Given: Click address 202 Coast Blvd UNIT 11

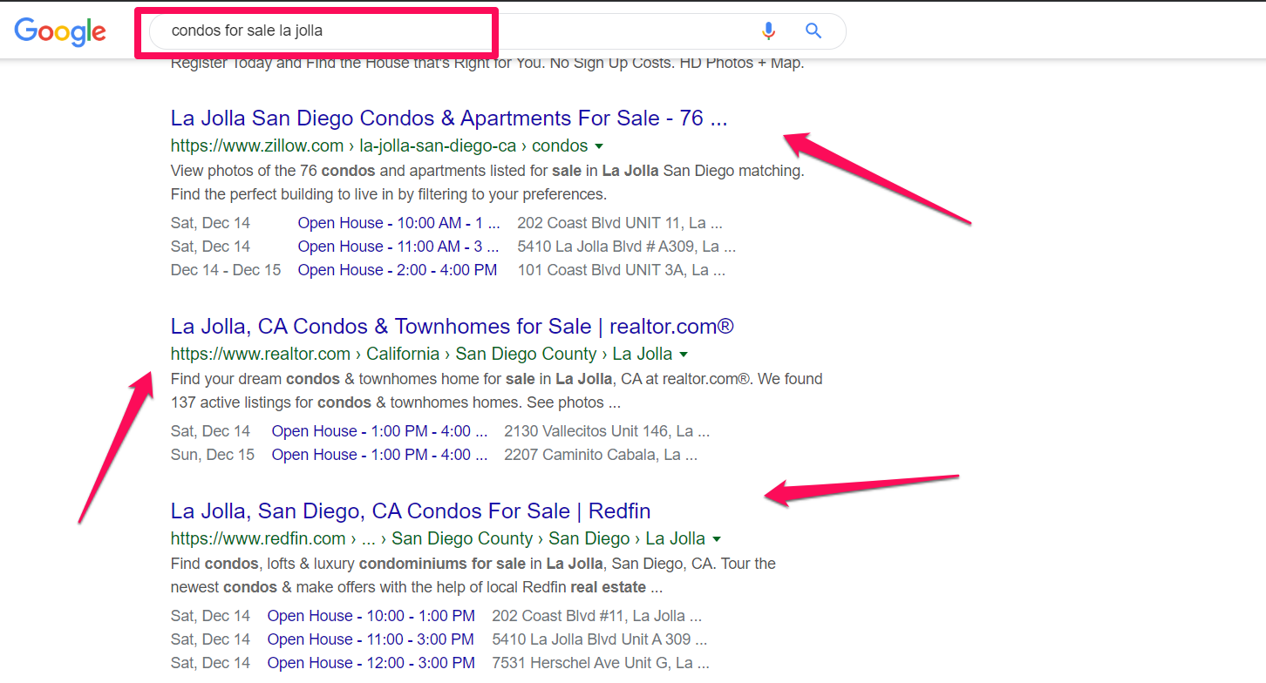Looking at the screenshot, I should pos(620,223).
